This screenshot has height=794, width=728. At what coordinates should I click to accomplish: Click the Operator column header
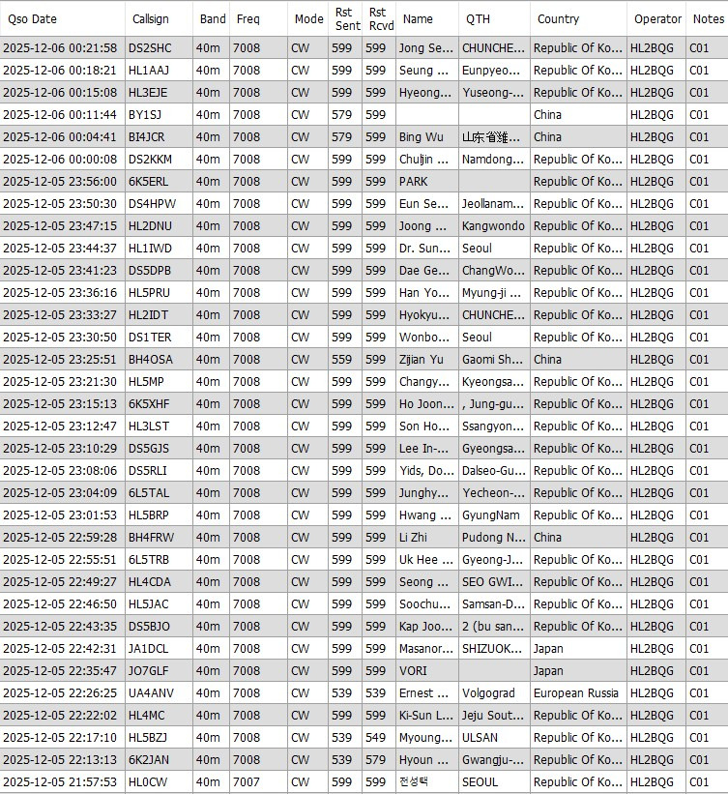click(x=657, y=18)
